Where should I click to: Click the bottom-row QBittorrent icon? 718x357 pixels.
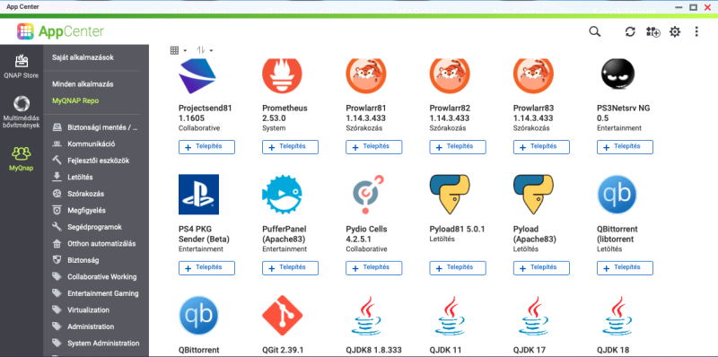tap(198, 316)
